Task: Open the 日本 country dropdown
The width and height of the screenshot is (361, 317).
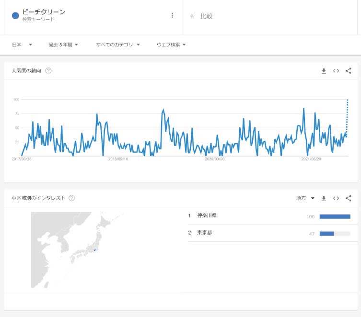Action: [x=22, y=45]
